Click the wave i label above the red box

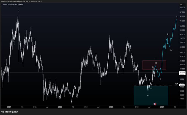tap(156, 58)
